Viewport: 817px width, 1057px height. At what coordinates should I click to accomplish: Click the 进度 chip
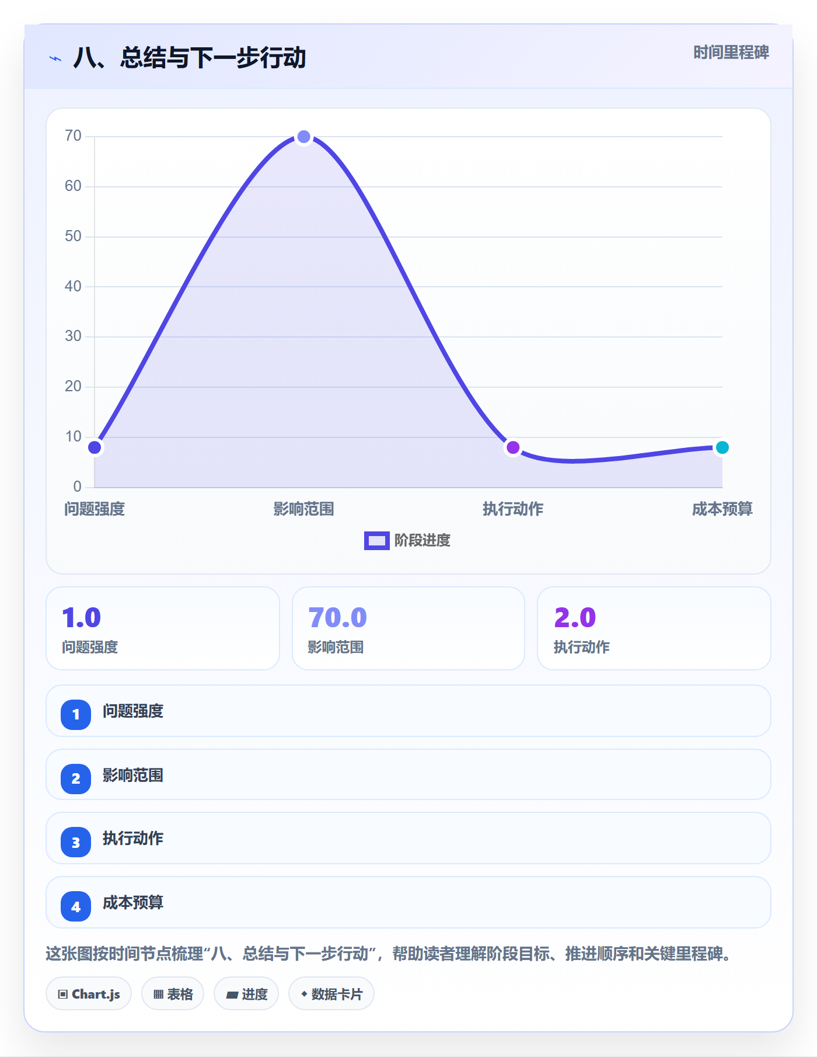coord(246,993)
